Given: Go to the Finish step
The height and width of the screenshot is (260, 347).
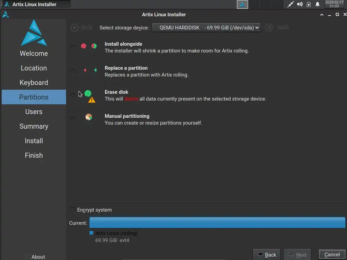Looking at the screenshot, I should click(34, 155).
